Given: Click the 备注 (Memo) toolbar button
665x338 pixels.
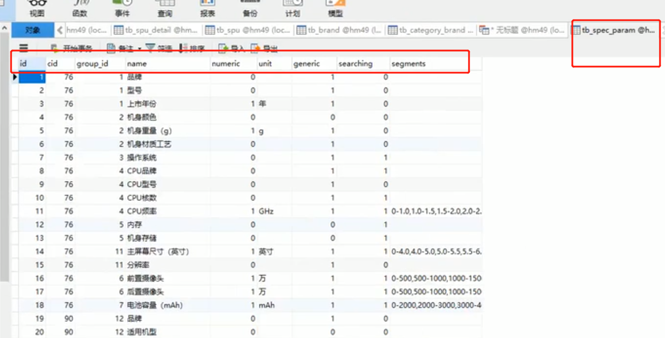Looking at the screenshot, I should 120,48.
